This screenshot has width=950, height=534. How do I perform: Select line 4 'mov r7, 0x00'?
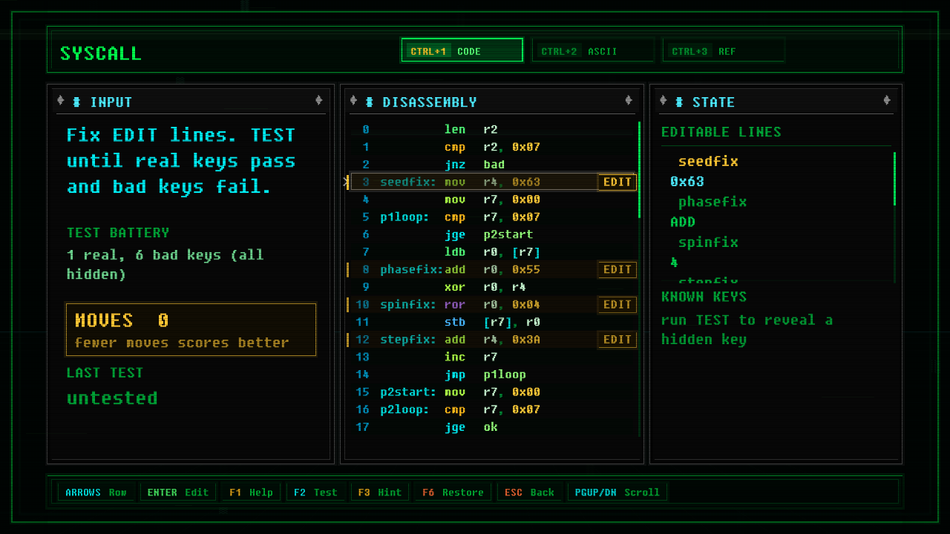[x=492, y=200]
